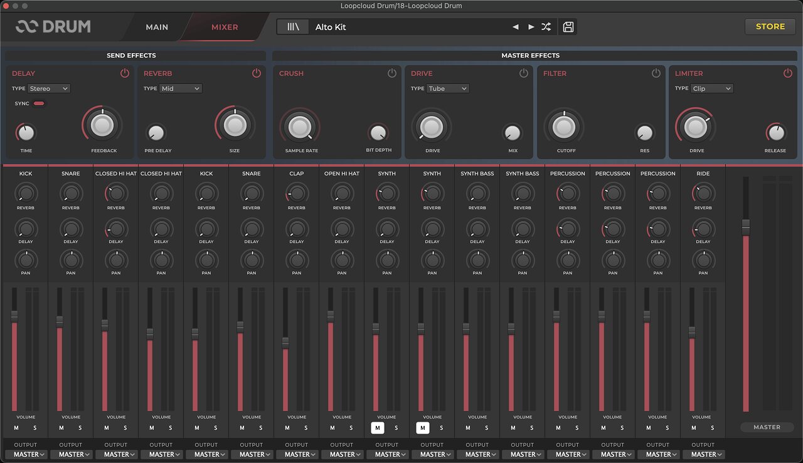Open the Drive type dropdown showing Tube
Image resolution: width=803 pixels, height=463 pixels.
coord(447,89)
